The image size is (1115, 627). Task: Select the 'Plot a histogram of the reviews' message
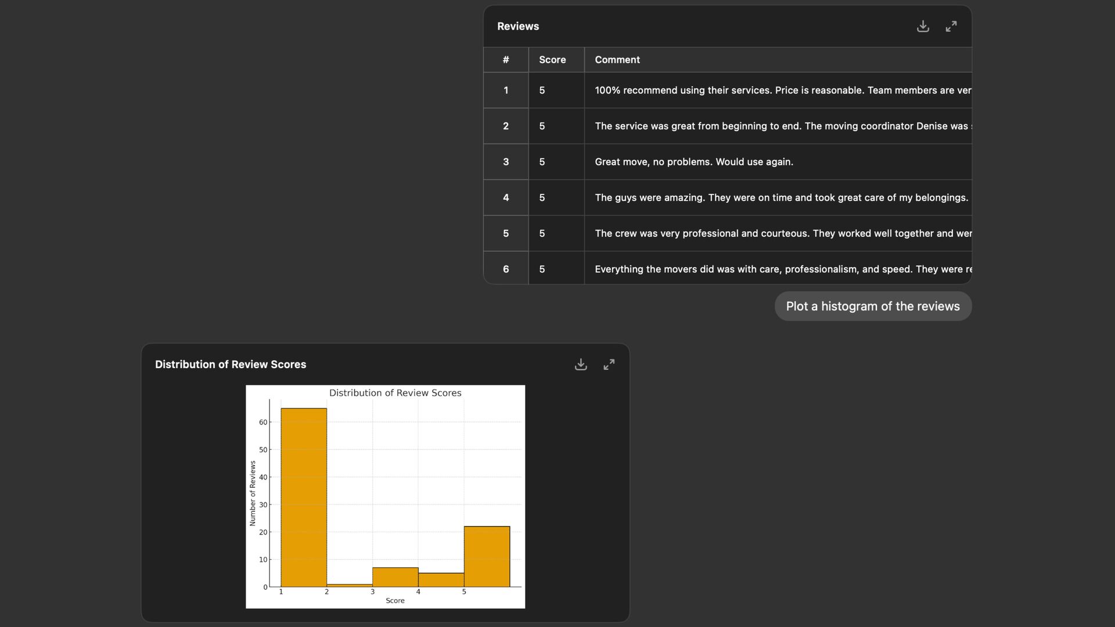pos(872,307)
